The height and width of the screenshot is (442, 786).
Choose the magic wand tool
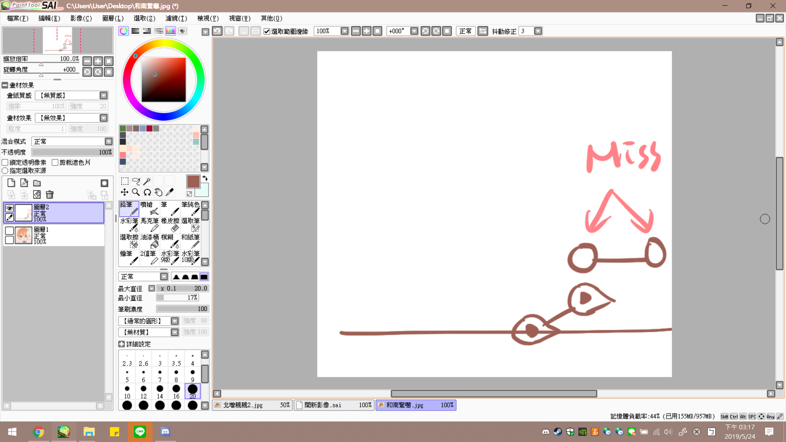click(147, 181)
